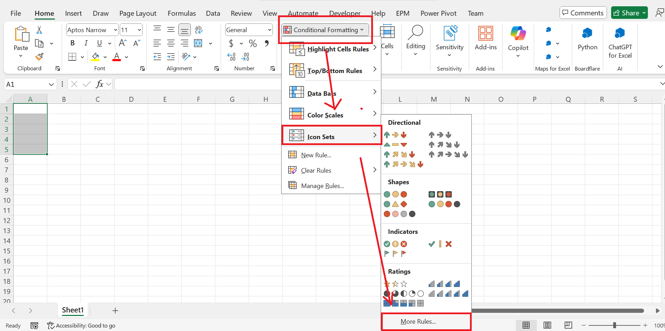Click the Format Painter icon
665x331 pixels.
coord(39,56)
